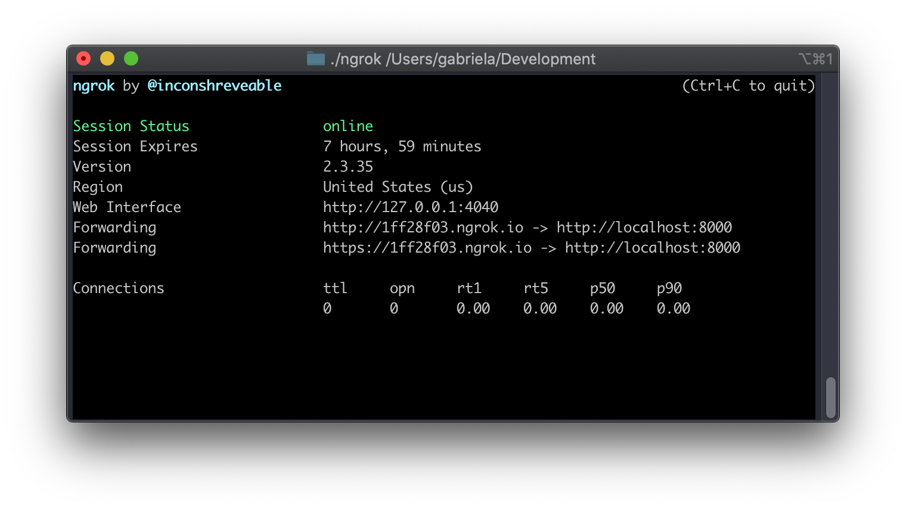Click the http://1ff28f03.ngrok.io forwarding URL

[x=423, y=228]
